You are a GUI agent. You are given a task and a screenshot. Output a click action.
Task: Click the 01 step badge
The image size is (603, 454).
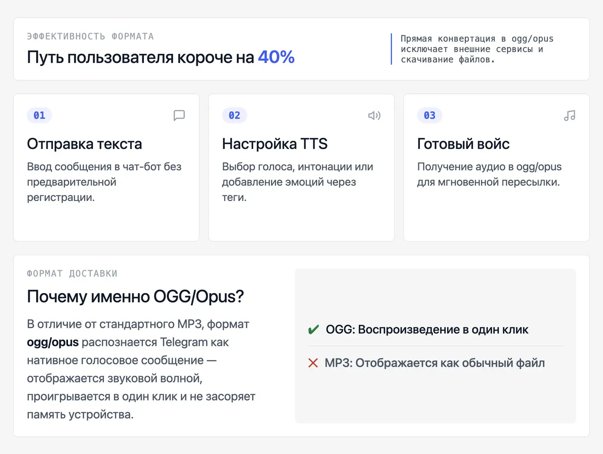[39, 115]
